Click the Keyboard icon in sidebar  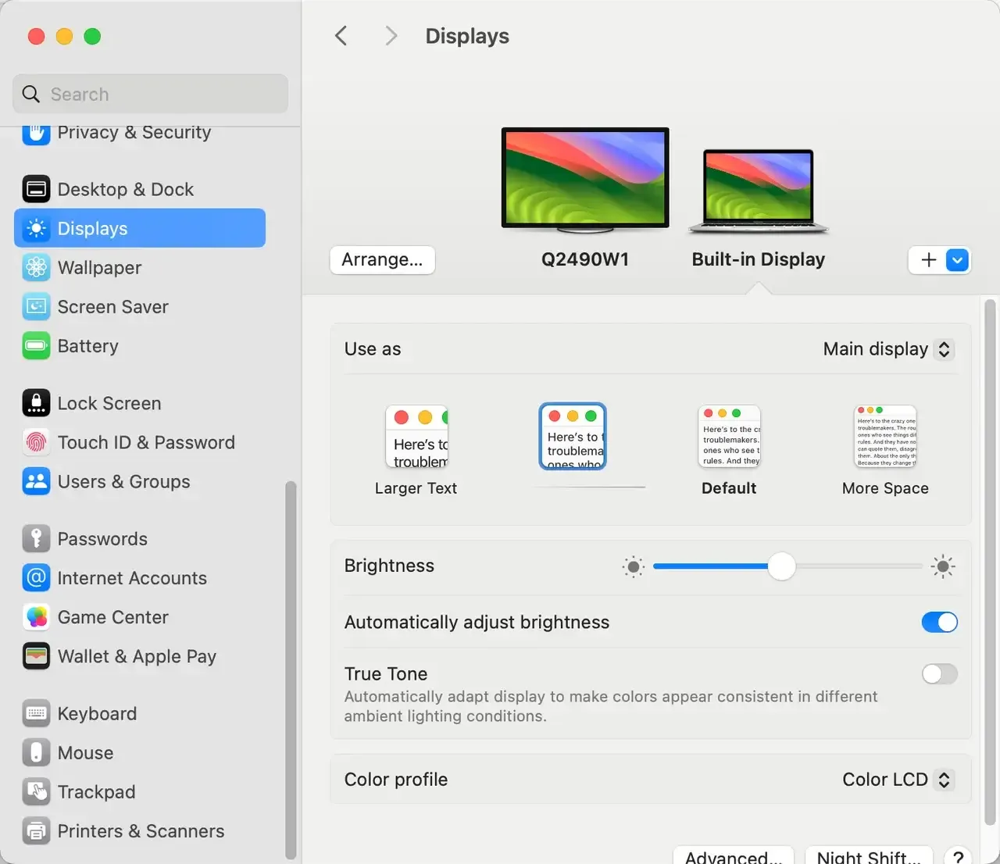36,713
